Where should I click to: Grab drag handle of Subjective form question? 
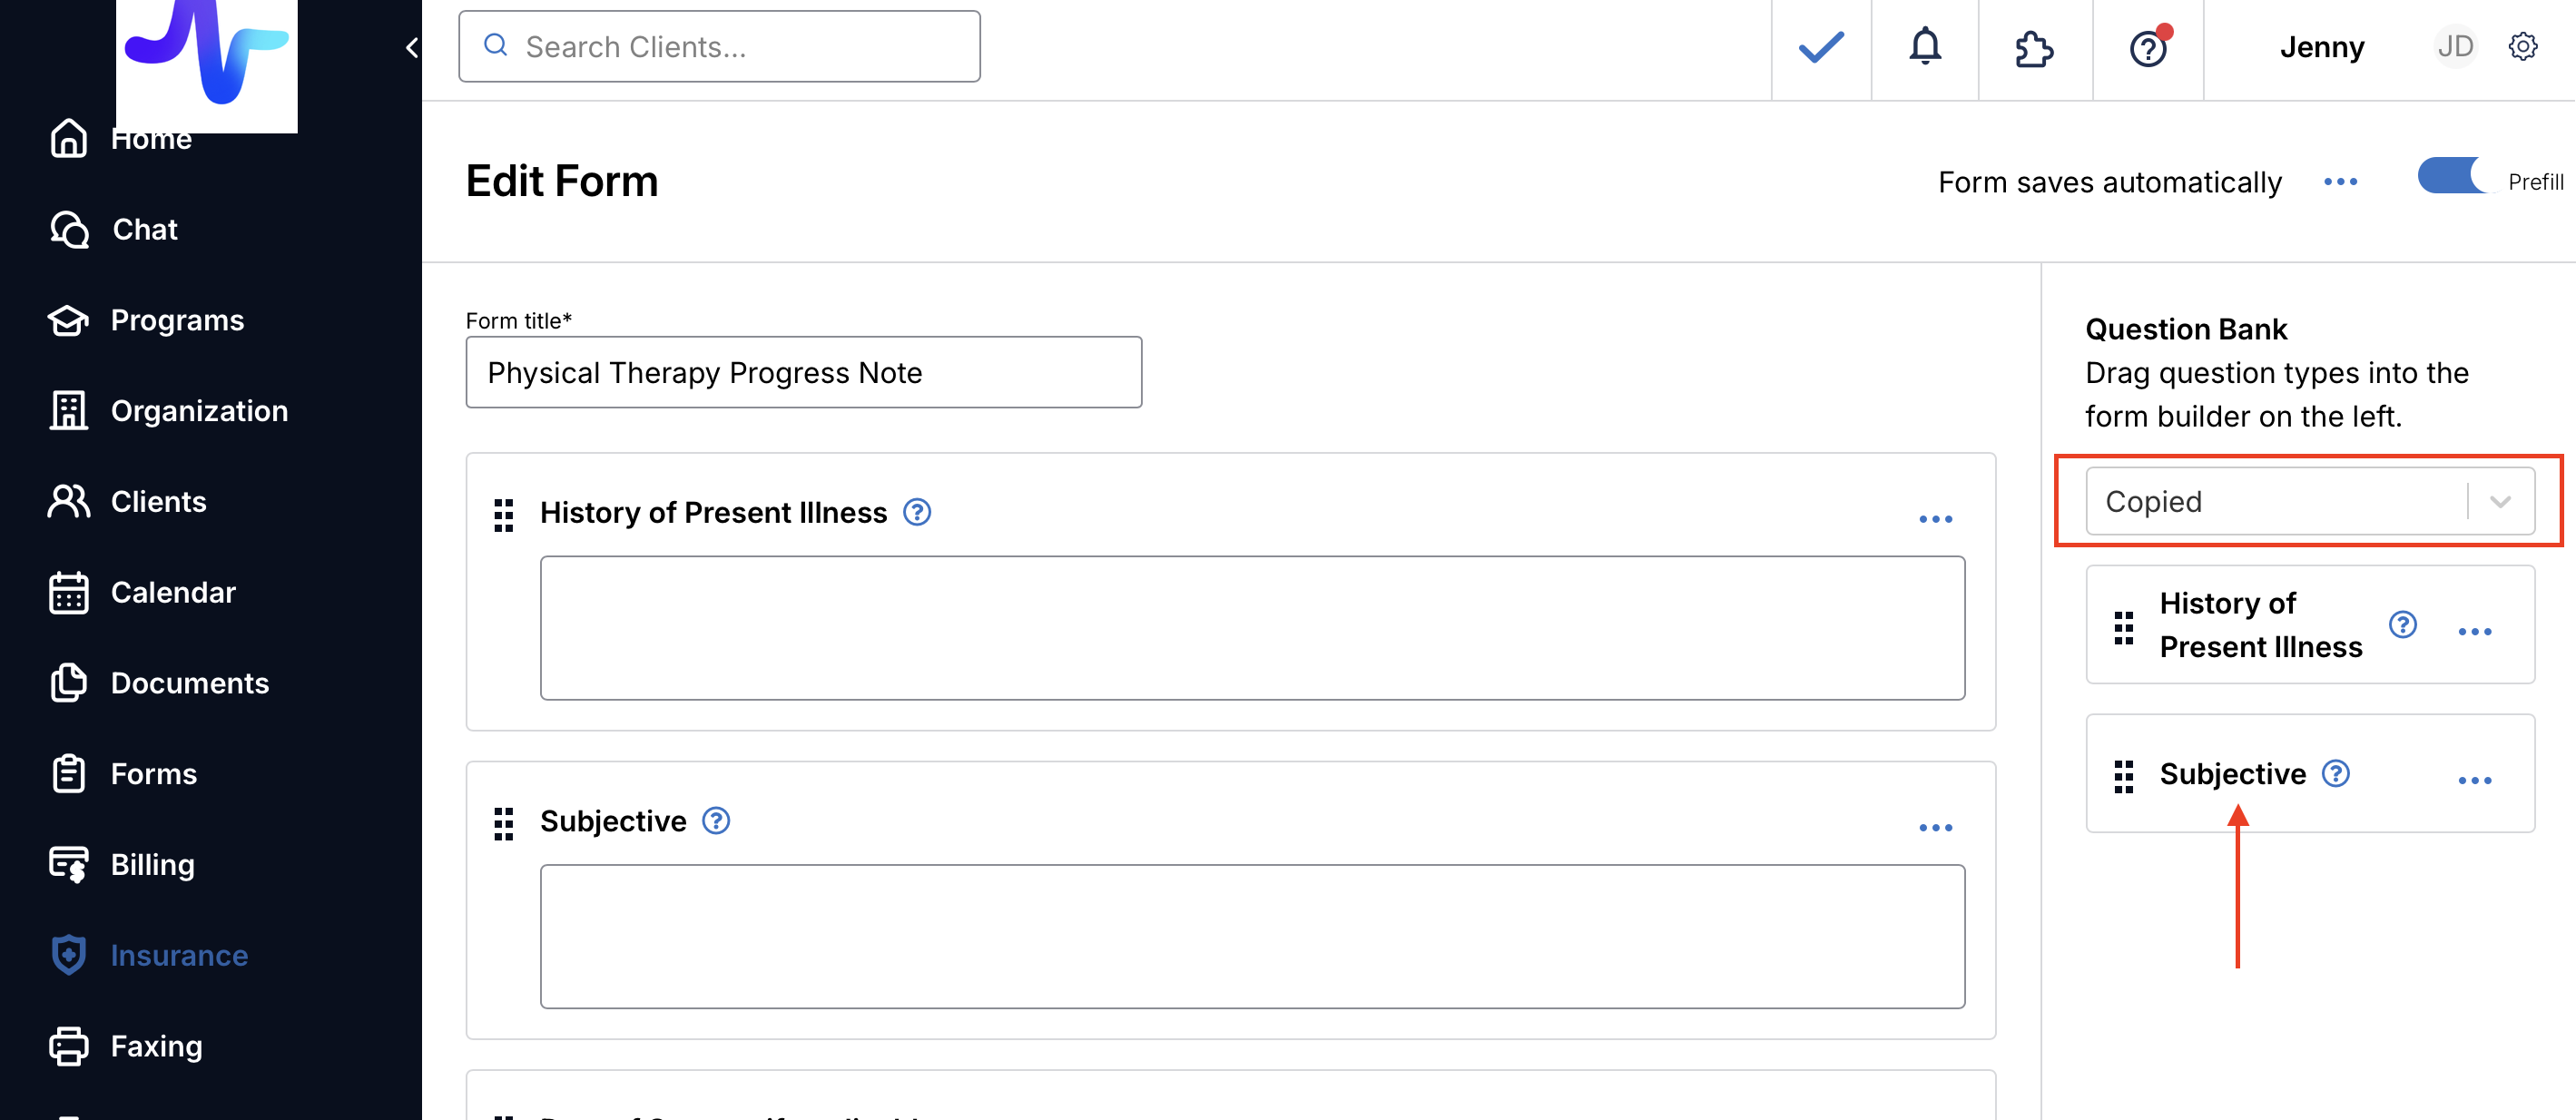(x=504, y=823)
